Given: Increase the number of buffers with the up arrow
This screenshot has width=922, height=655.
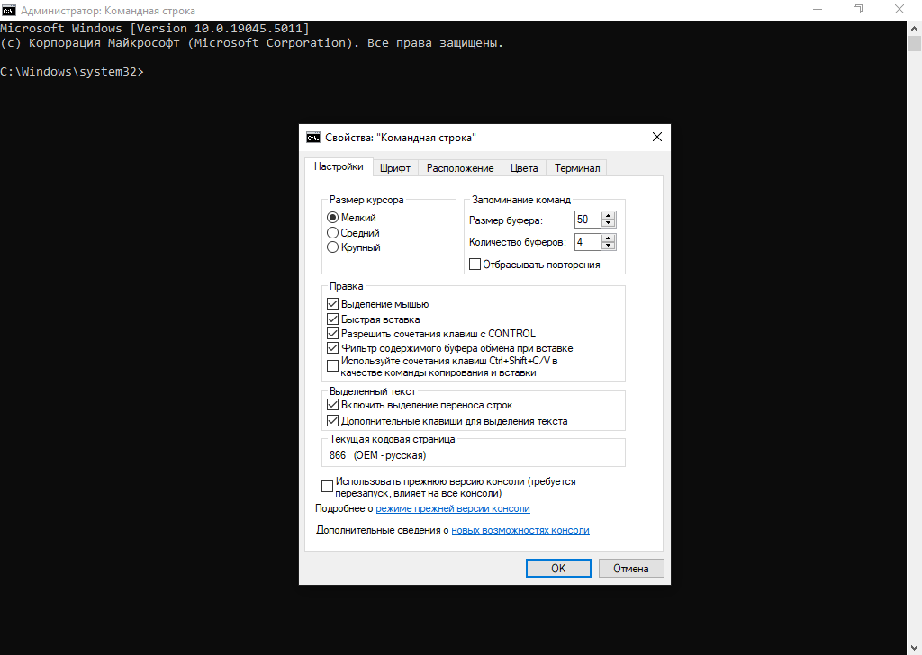Looking at the screenshot, I should (x=609, y=238).
